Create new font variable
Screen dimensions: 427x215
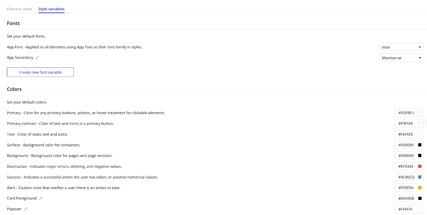tap(40, 72)
